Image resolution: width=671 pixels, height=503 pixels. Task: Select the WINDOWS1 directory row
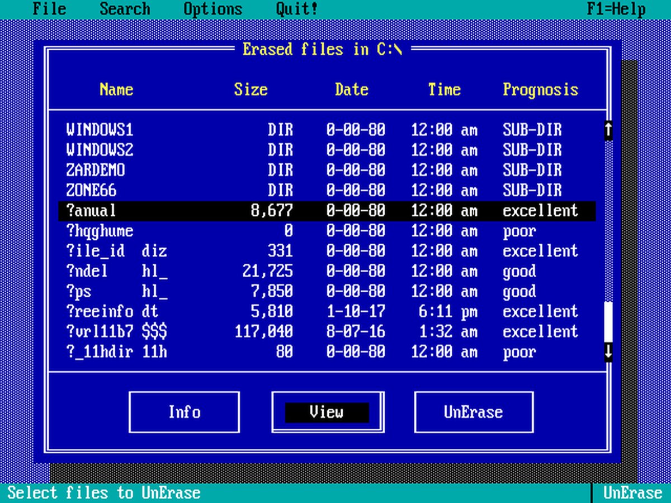click(327, 130)
